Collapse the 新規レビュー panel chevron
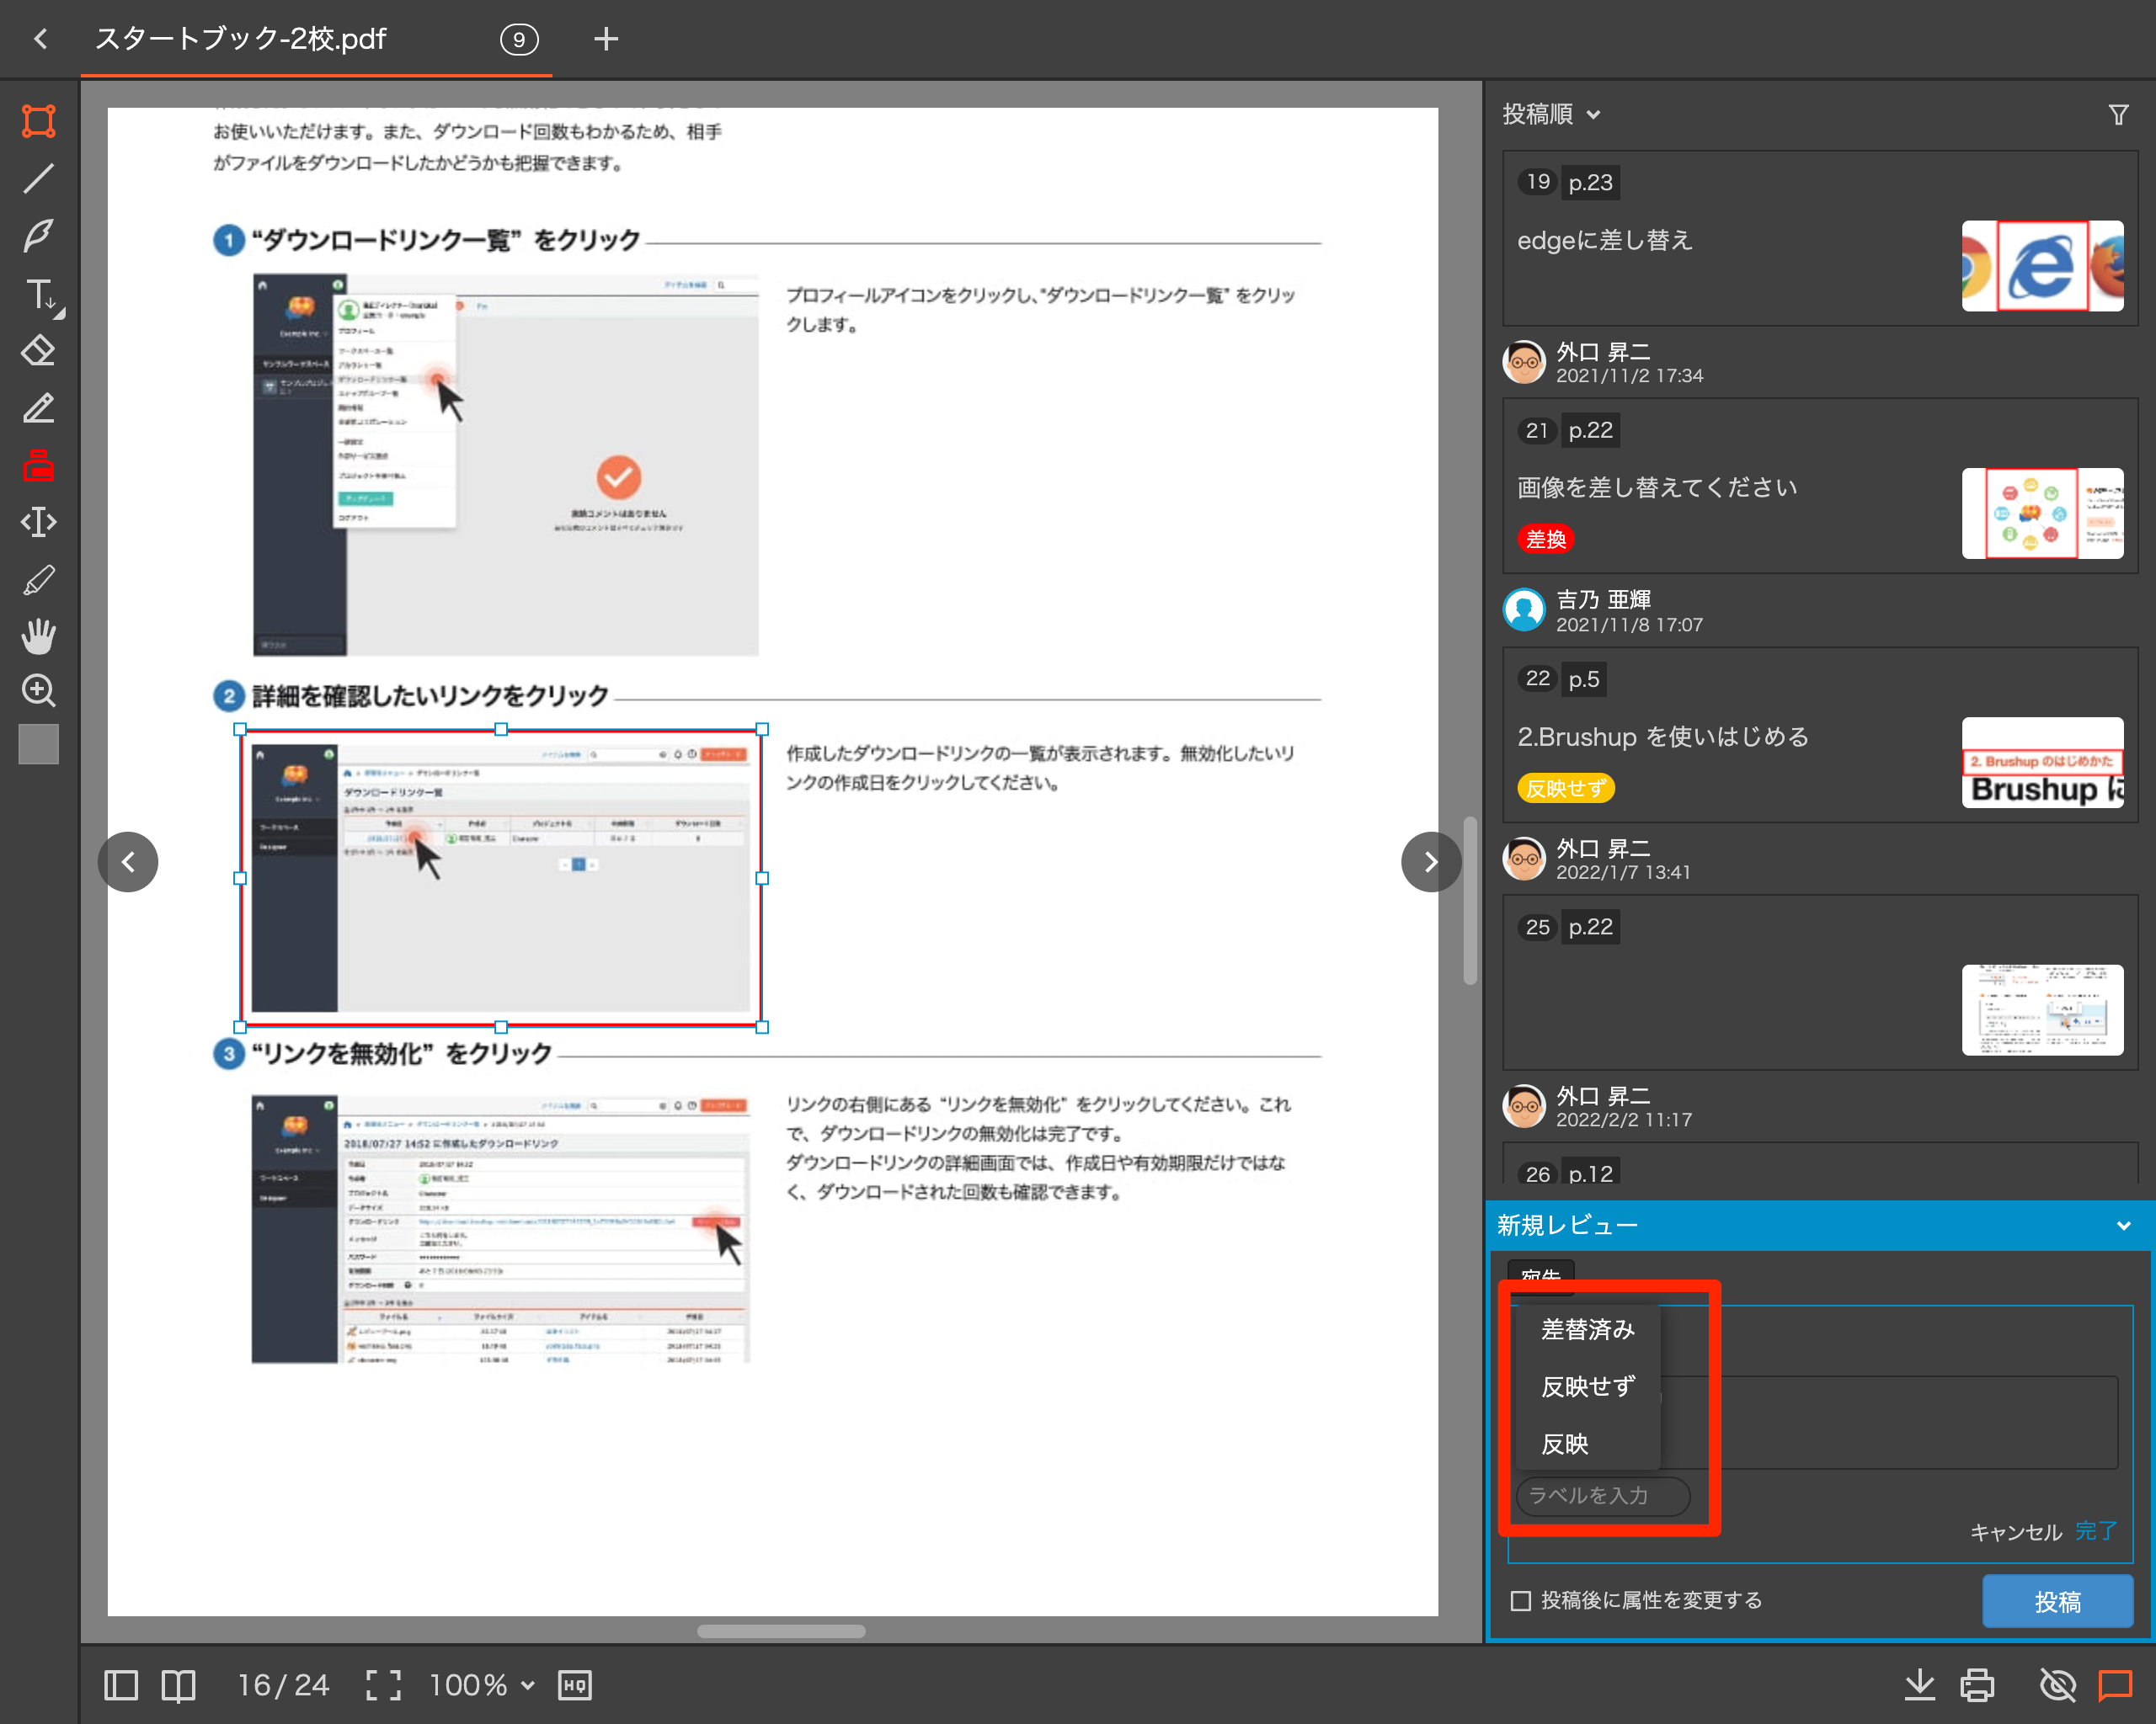This screenshot has height=1724, width=2156. coord(2123,1226)
